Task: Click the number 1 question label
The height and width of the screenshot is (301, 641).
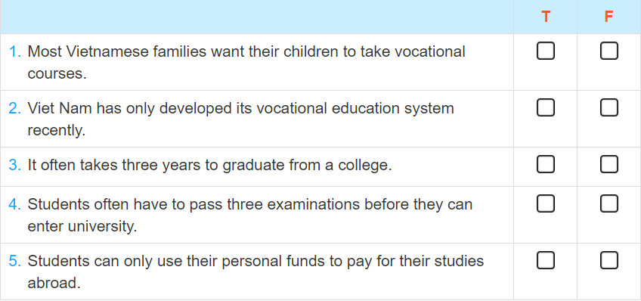Action: (x=14, y=52)
